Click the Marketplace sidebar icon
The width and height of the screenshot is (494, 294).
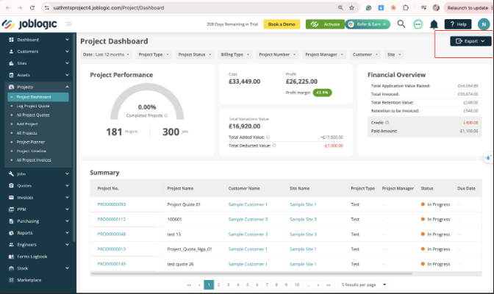click(11, 280)
